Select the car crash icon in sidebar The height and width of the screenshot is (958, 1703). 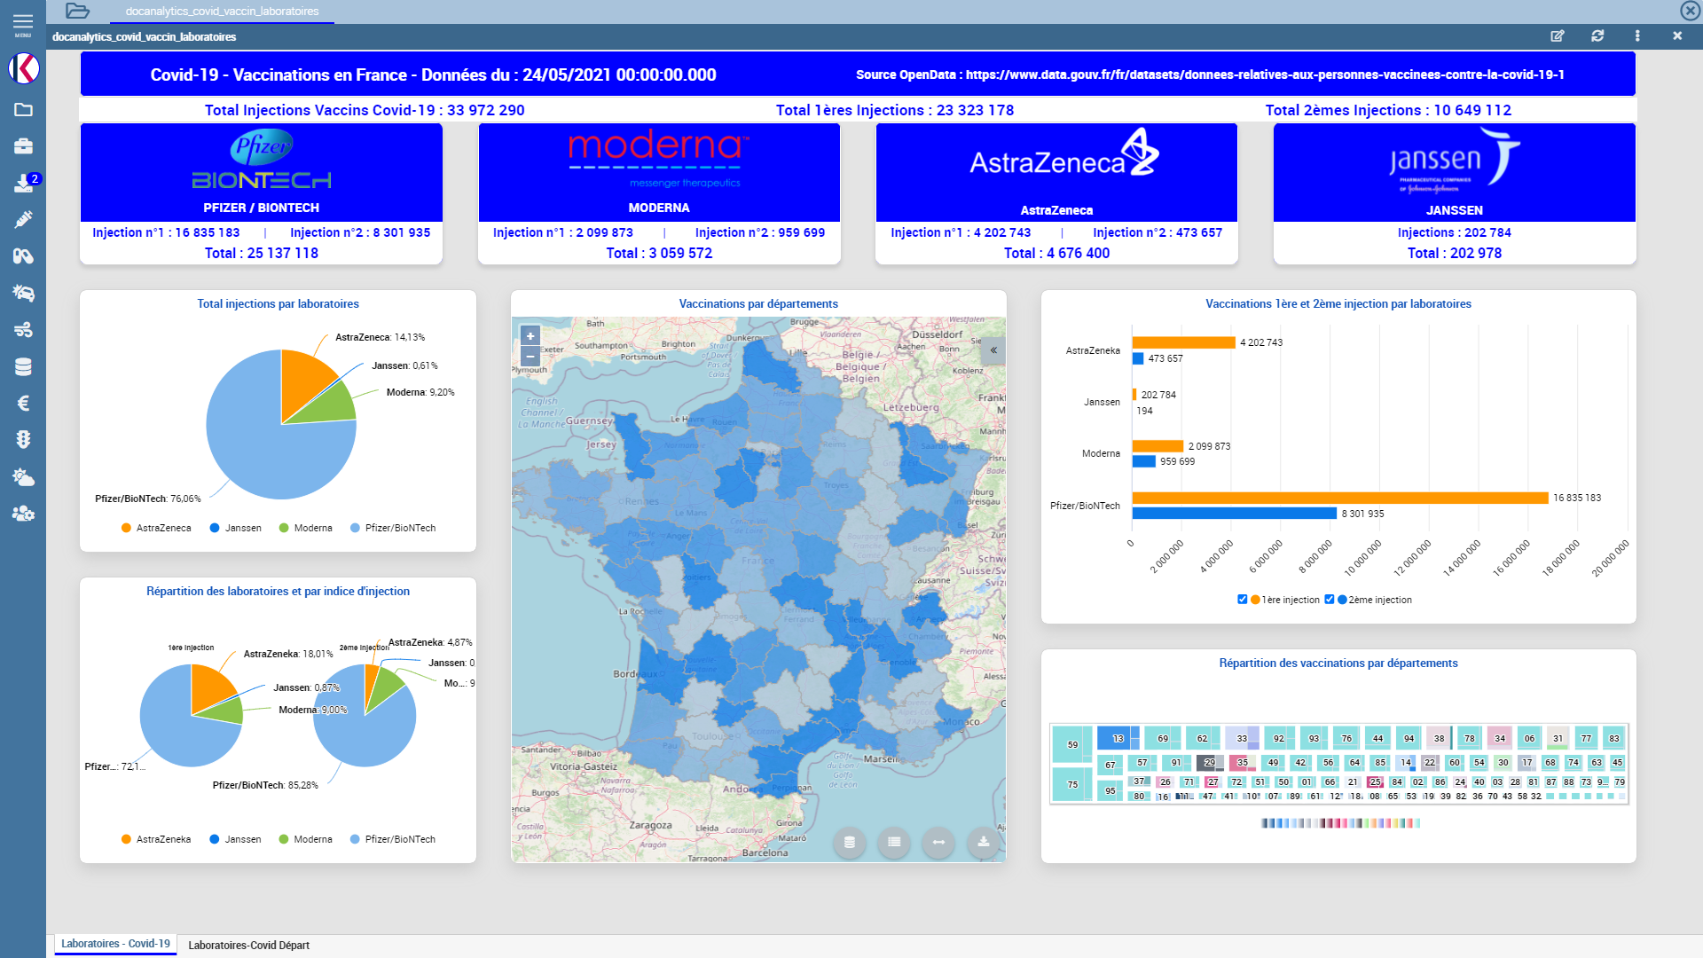23,293
